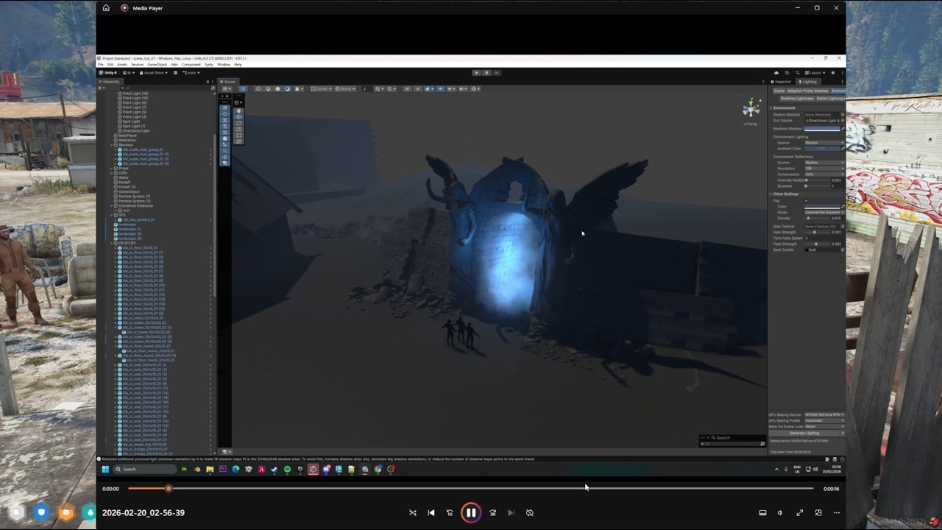Collapse the CR STUFF group in Hierarchy
Screen dimensions: 942x530
111,243
